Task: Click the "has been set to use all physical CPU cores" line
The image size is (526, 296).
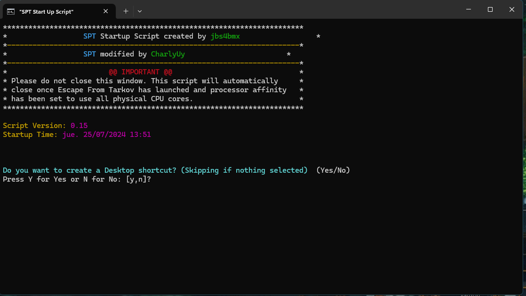Action: click(x=102, y=99)
